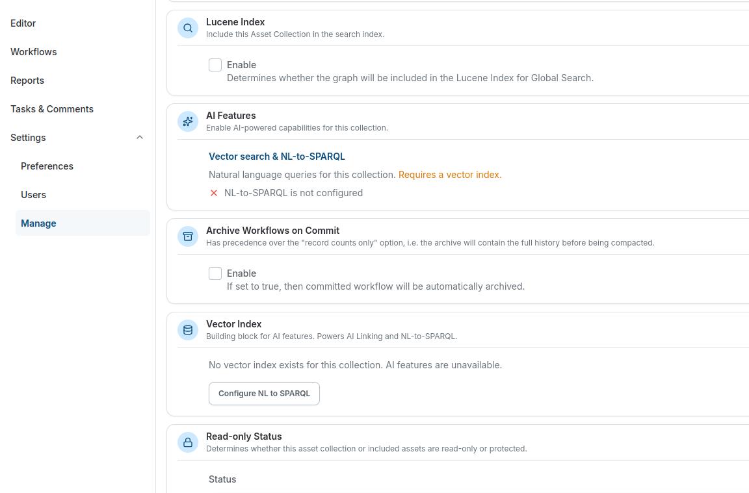Click the Read-only Status lock icon

coord(188,442)
